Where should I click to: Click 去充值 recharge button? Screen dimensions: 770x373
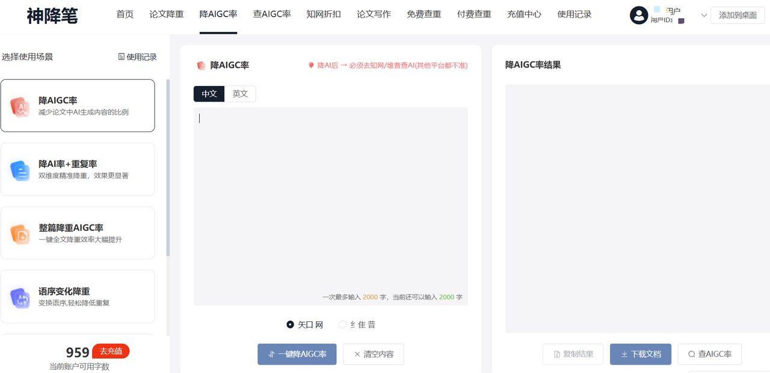[x=111, y=351]
